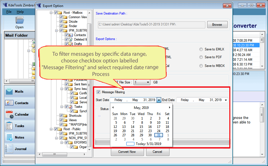Toggle the Message Filtering checkbox
The image size is (268, 166).
tap(99, 92)
